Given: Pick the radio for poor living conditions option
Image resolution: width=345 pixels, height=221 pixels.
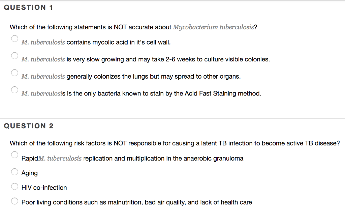Looking at the screenshot, I should pos(14,201).
